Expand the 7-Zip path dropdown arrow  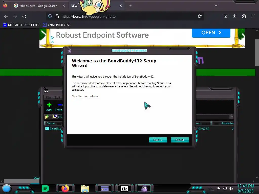[x=232, y=117]
